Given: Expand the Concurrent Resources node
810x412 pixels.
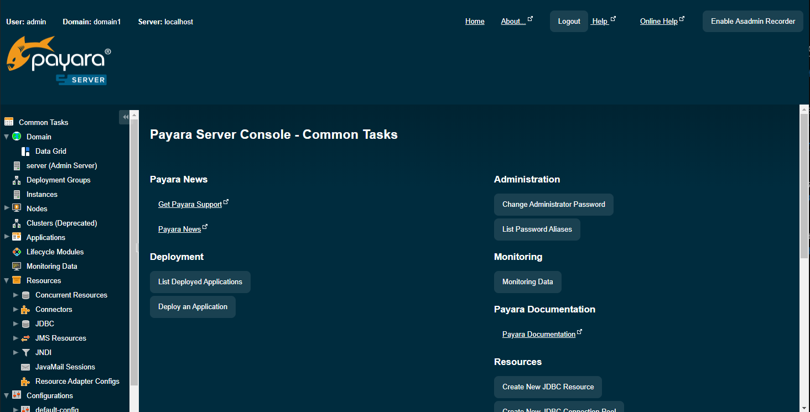Looking at the screenshot, I should tap(15, 295).
